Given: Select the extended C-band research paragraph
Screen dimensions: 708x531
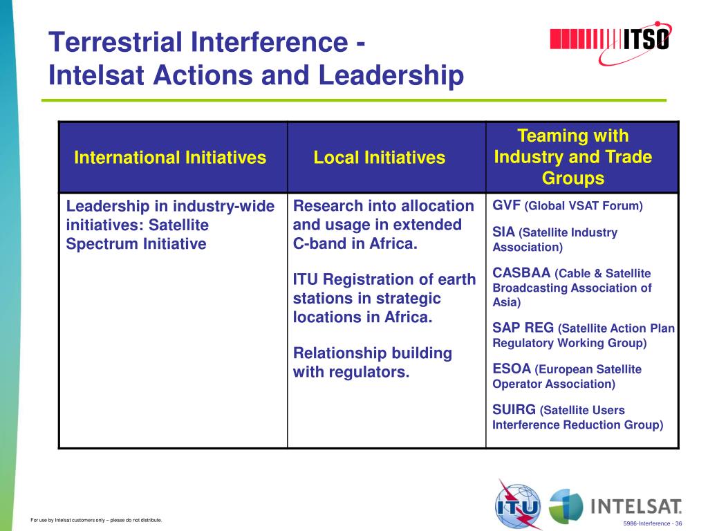Looking at the screenshot, I should [383, 225].
